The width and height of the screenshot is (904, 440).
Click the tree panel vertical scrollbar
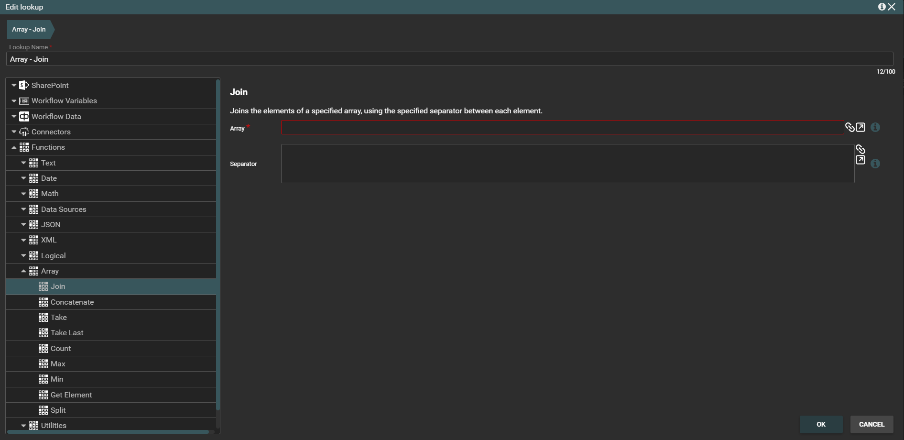click(218, 239)
